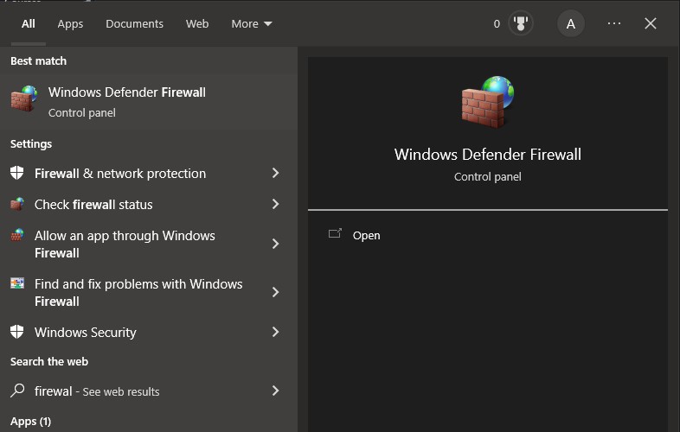Viewport: 680px width, 432px height.
Task: Click Open to launch Windows Defender Firewall
Action: 366,235
